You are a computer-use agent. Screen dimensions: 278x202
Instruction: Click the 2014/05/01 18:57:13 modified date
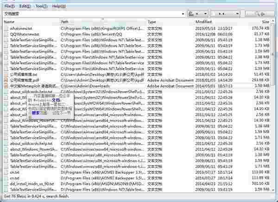214,86
